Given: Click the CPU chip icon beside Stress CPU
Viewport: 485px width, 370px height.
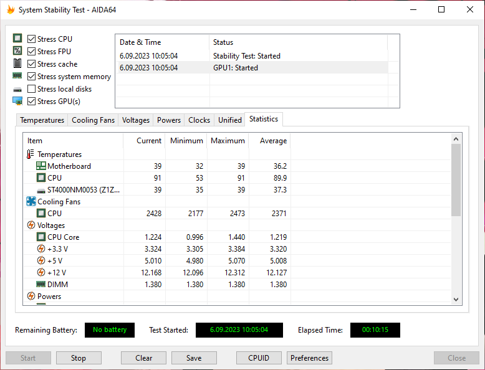Looking at the screenshot, I should click(x=17, y=39).
